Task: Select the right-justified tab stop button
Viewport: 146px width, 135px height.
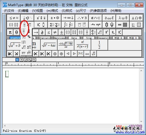Action: coord(26,60)
